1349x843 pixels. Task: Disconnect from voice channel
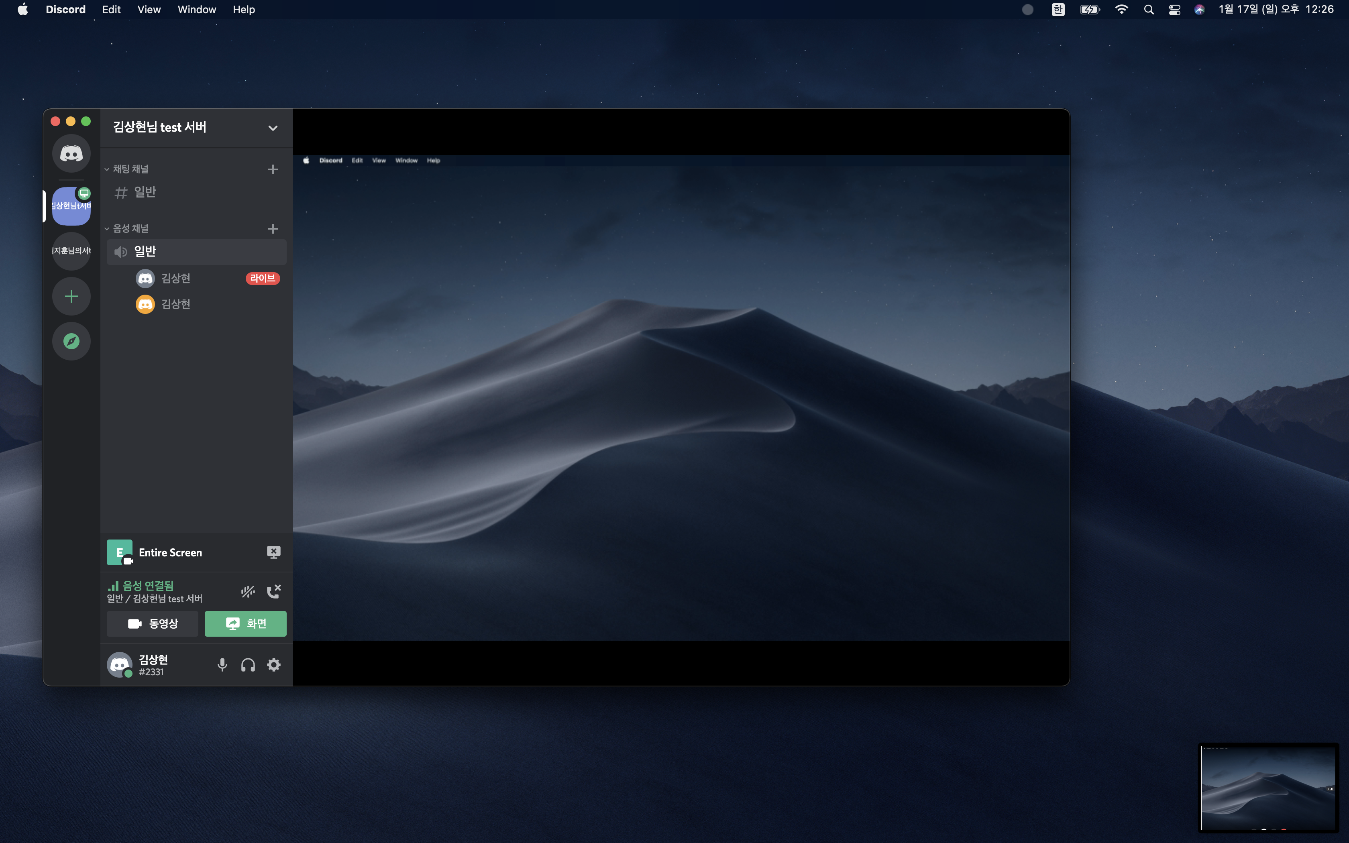[274, 591]
